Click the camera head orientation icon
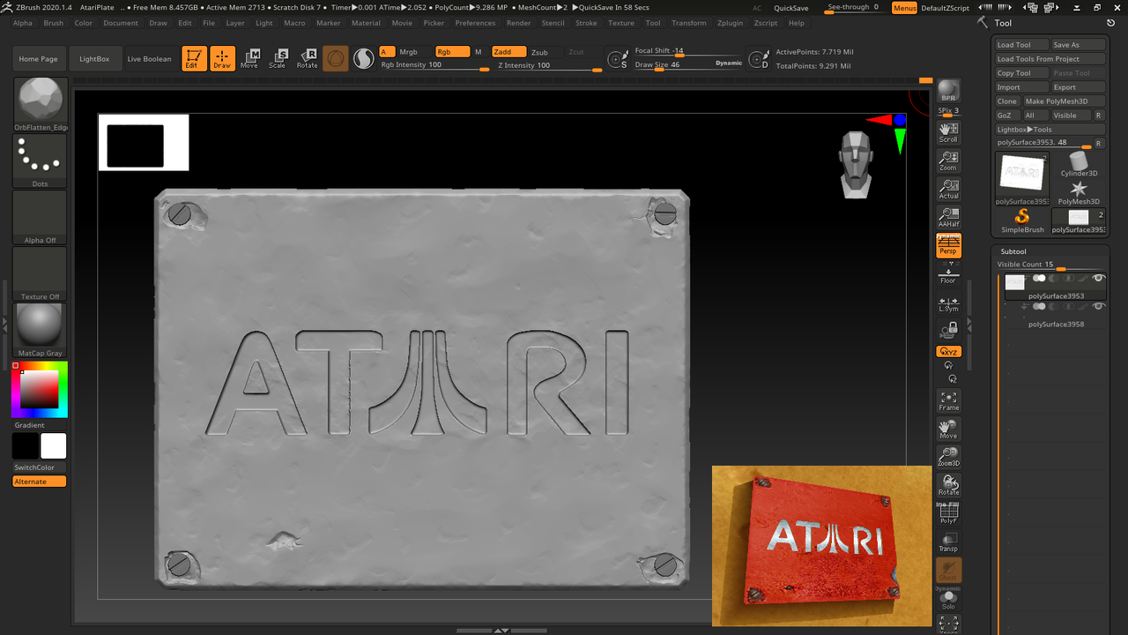The image size is (1128, 635). 856,165
